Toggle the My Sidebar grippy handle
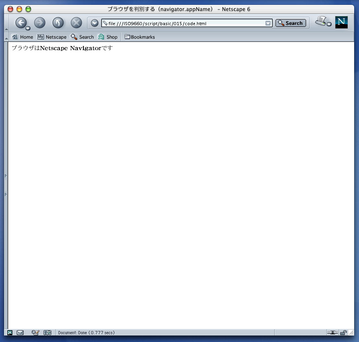 click(6, 185)
